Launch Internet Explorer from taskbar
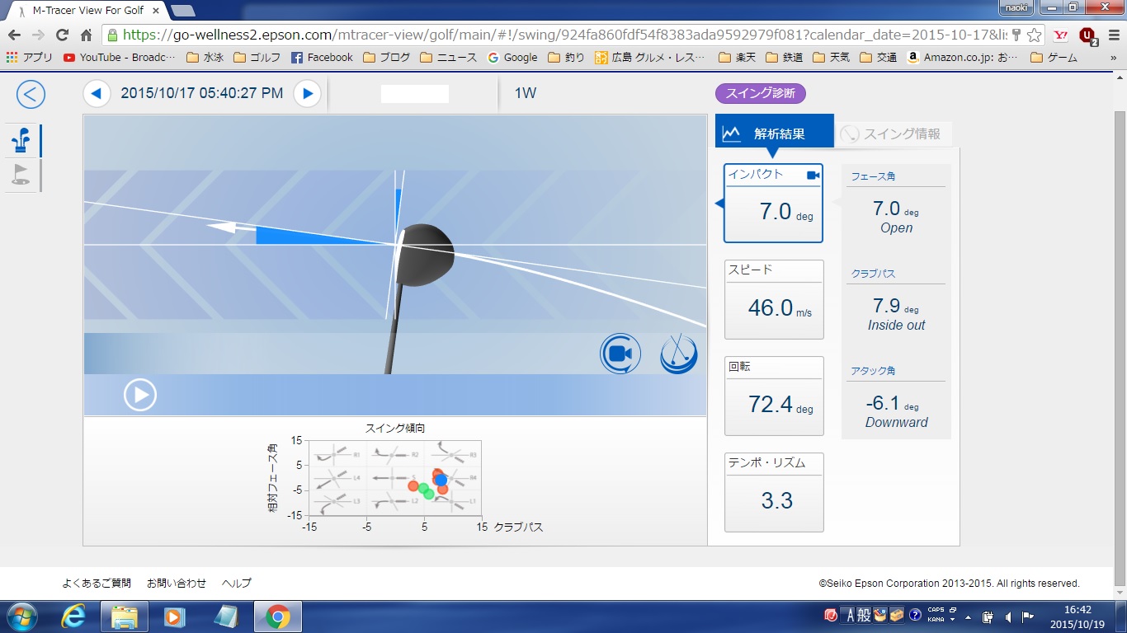 (x=73, y=617)
